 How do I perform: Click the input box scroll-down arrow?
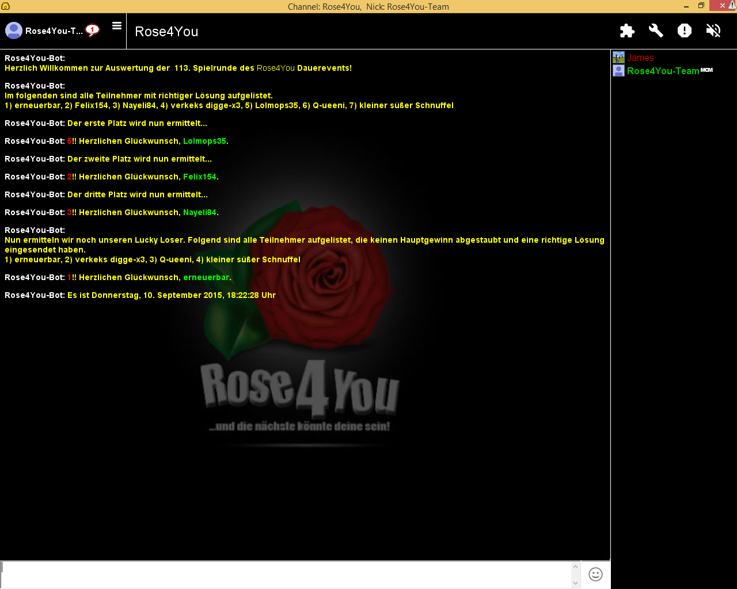click(576, 583)
